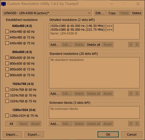Click down arrow in Standard resolutions section
The width and height of the screenshot is (145, 140).
pos(137,93)
